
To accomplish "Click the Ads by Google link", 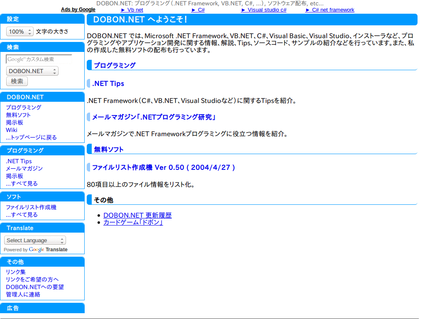I will coord(78,10).
